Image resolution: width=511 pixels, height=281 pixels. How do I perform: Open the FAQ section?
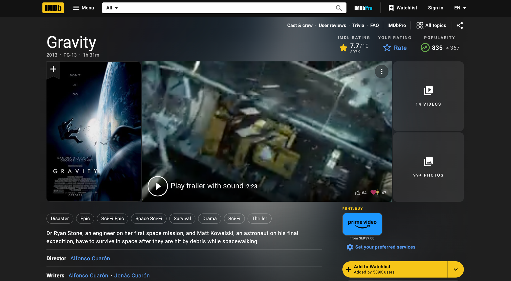point(374,25)
